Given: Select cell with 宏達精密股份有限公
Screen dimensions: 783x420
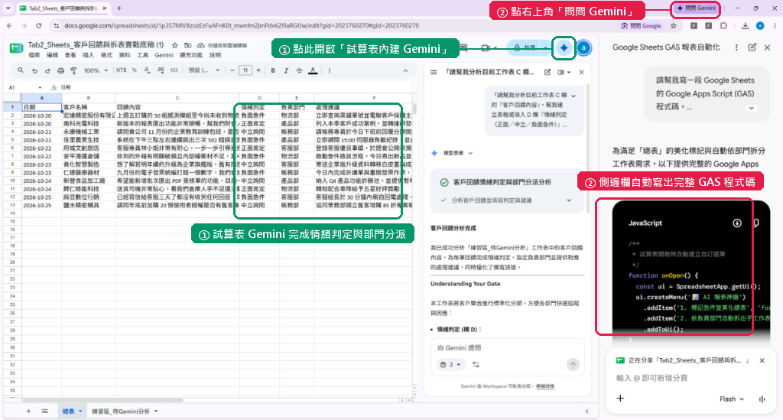Looking at the screenshot, I should click(89, 116).
